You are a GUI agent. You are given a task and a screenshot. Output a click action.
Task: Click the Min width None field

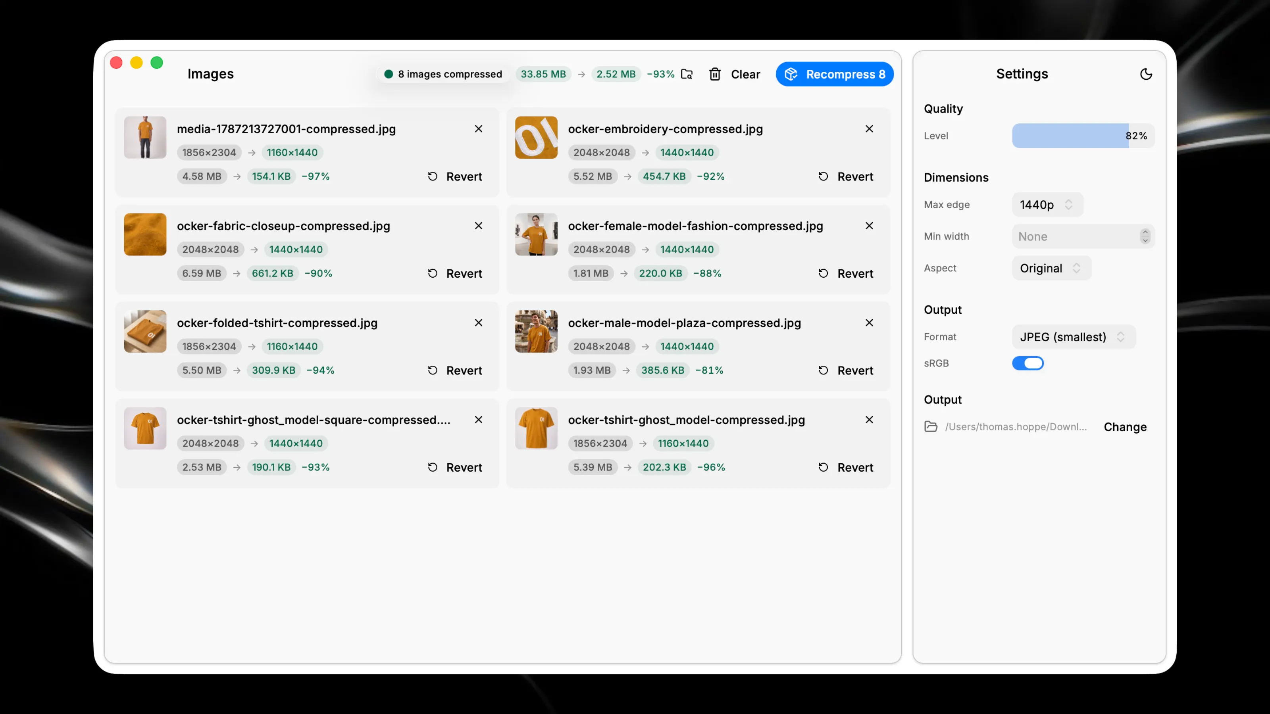pyautogui.click(x=1083, y=236)
